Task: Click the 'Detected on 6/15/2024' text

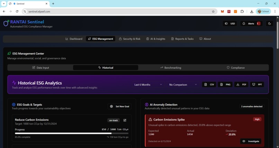Action: 160,141
